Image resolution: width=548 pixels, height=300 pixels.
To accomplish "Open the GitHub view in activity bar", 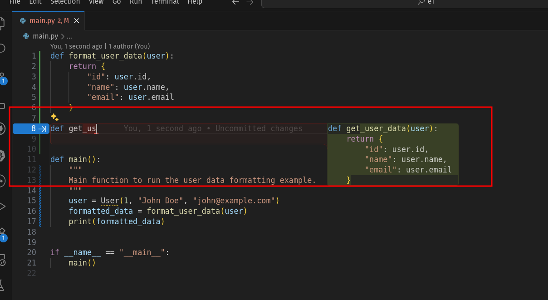I will click(2, 128).
